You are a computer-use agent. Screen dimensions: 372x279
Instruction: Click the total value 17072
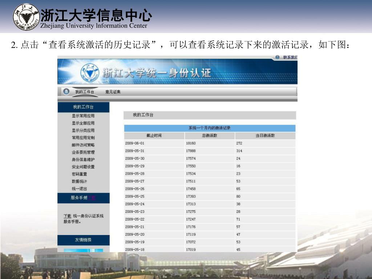coord(191,242)
